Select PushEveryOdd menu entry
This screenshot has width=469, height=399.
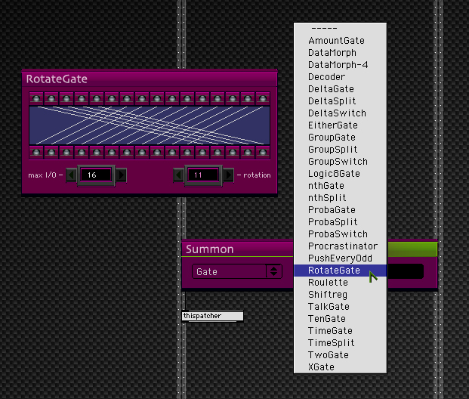tap(340, 258)
